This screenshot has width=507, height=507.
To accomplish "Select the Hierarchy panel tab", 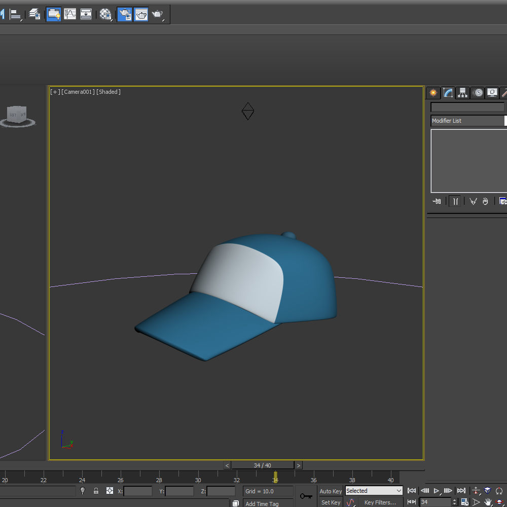I will (463, 93).
